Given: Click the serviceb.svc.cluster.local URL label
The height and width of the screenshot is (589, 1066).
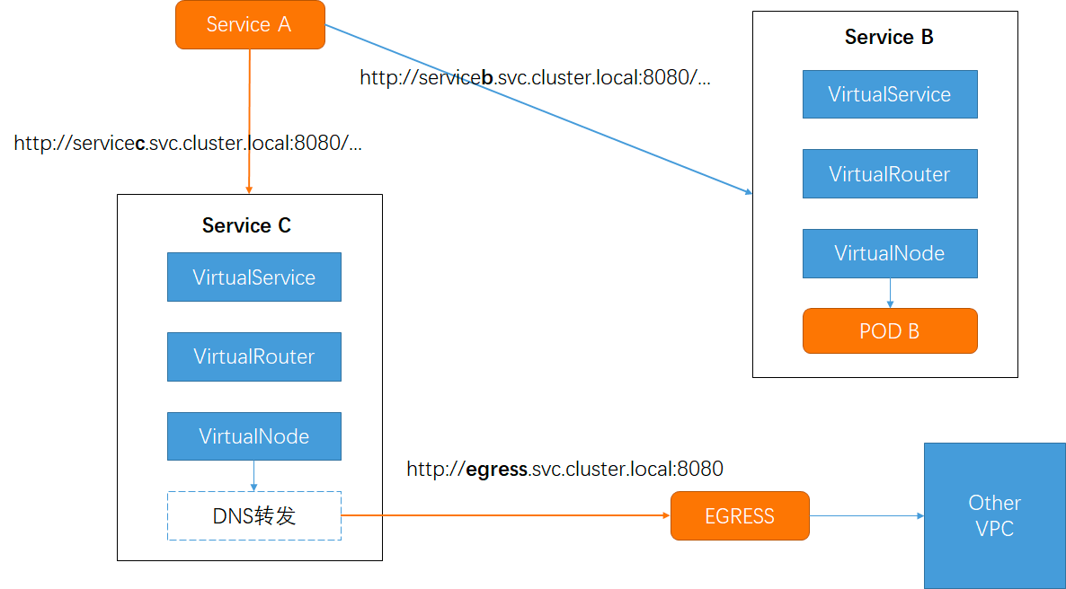Looking at the screenshot, I should pyautogui.click(x=535, y=77).
